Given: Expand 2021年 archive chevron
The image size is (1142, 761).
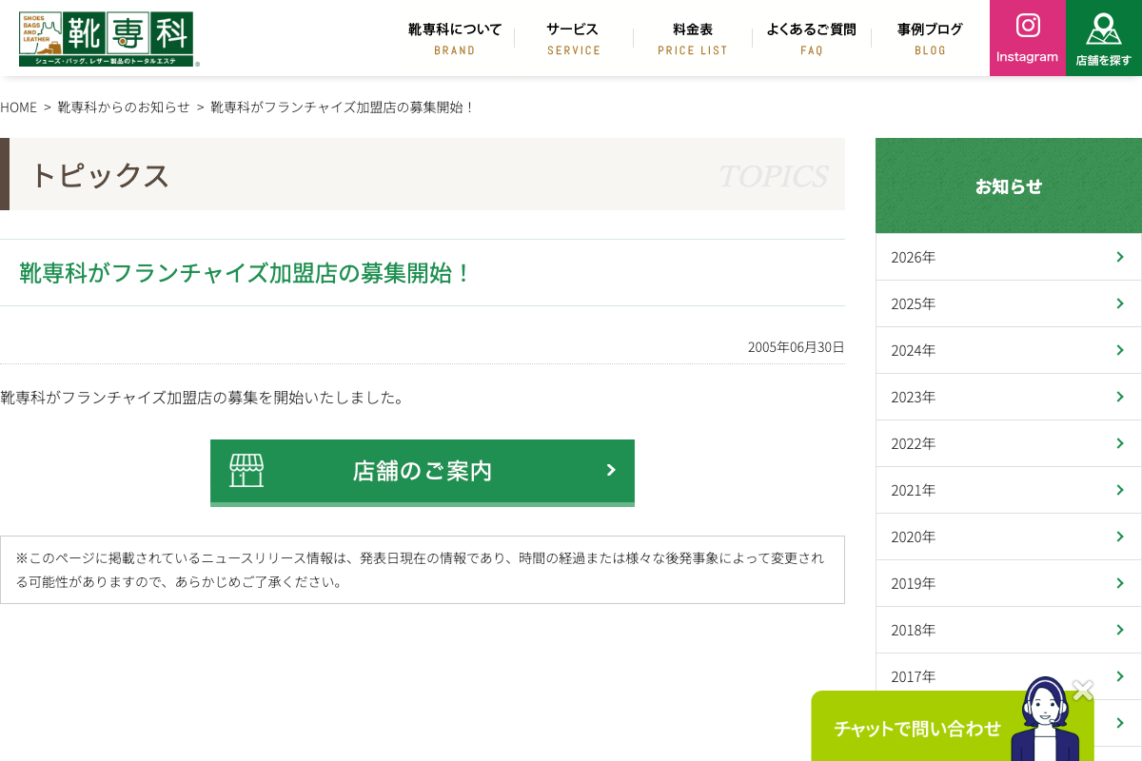Looking at the screenshot, I should point(1120,490).
